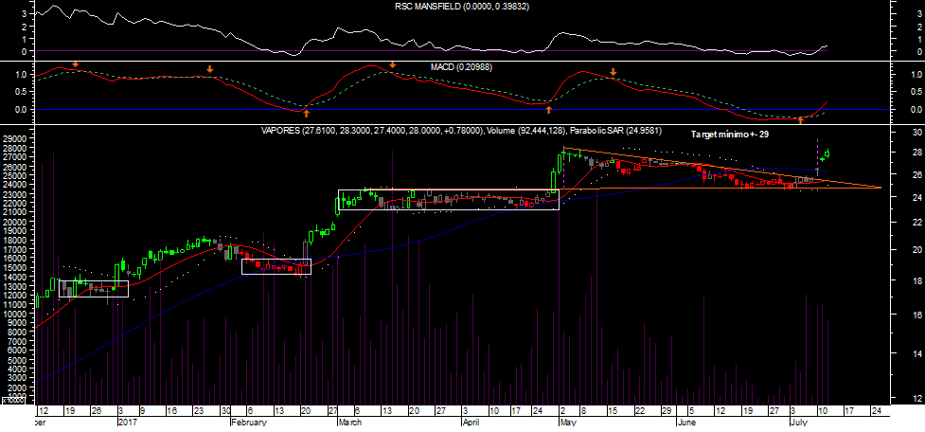Click the "Target mínimo +- 29" annotation
The image size is (925, 432).
[x=730, y=135]
